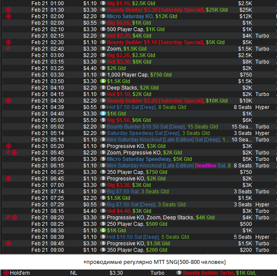Click the target icon on the 06:45 Progressive KO row
Screen dimensions: 277x276
tap(8, 179)
